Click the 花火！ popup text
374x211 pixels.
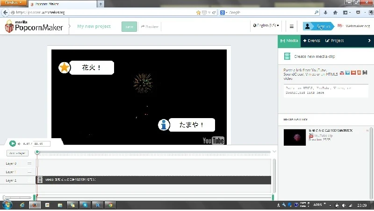92,68
